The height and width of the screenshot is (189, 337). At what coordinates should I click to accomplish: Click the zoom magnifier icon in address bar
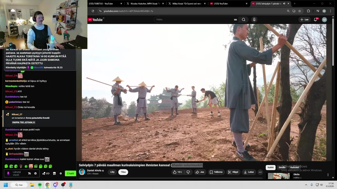tap(288, 11)
